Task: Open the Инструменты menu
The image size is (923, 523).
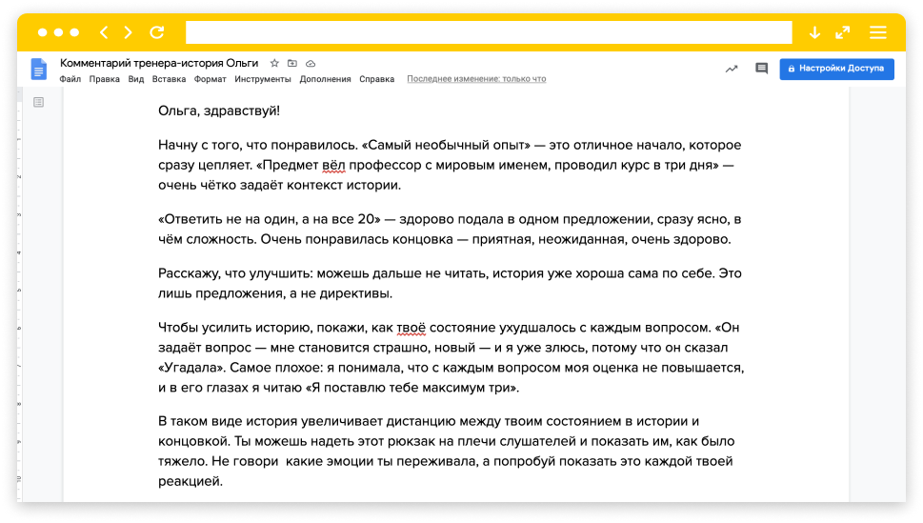Action: tap(263, 79)
